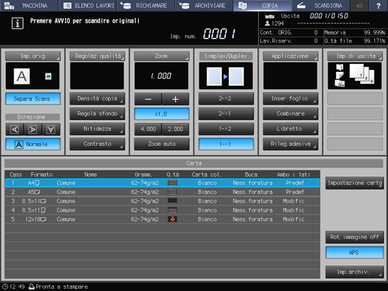Open Imp.orig. original settings

(x=33, y=56)
